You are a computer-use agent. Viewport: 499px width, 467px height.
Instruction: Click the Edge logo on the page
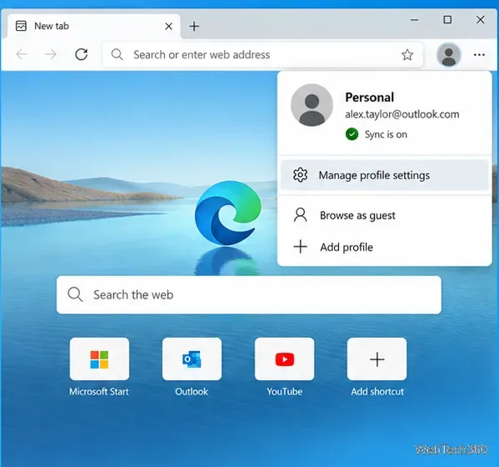tap(228, 213)
